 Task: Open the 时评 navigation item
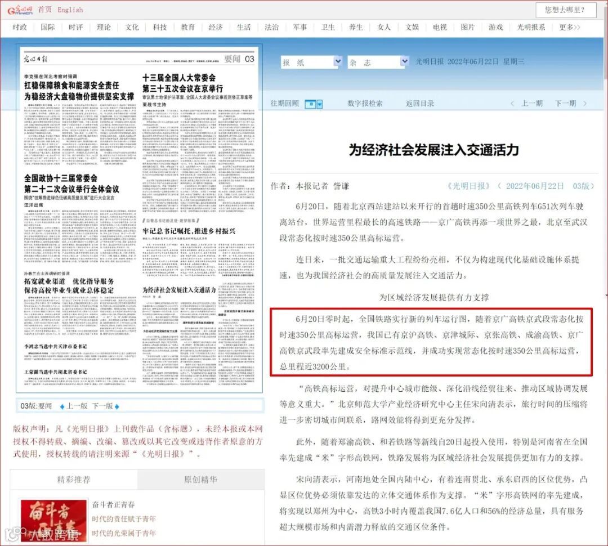(x=75, y=27)
